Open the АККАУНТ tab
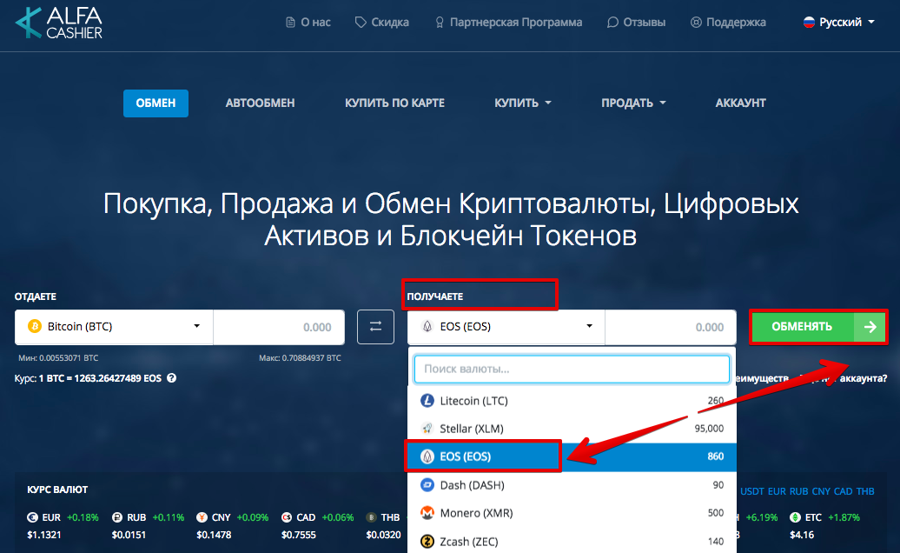The width and height of the screenshot is (900, 553). pyautogui.click(x=740, y=103)
